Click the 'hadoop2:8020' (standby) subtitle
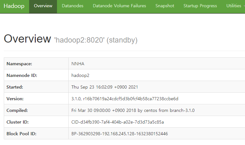 (x=96, y=40)
